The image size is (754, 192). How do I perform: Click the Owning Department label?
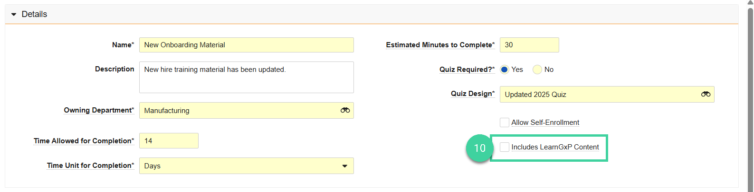99,110
